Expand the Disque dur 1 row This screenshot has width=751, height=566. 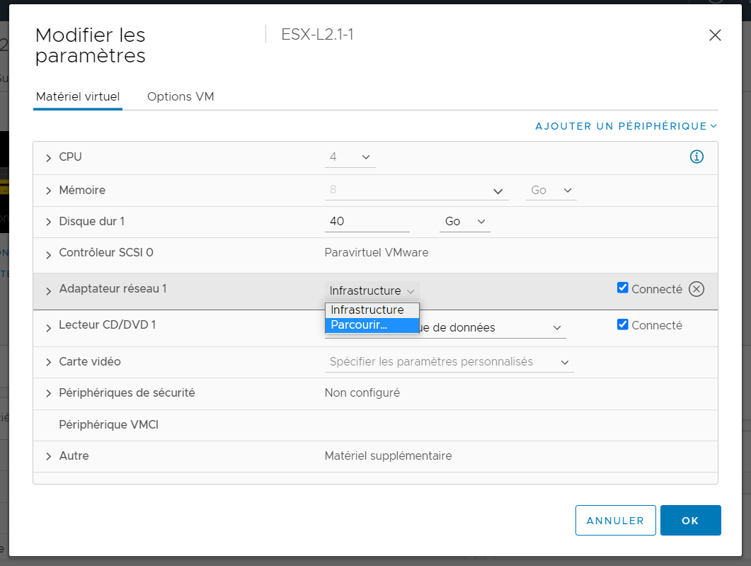(x=48, y=222)
